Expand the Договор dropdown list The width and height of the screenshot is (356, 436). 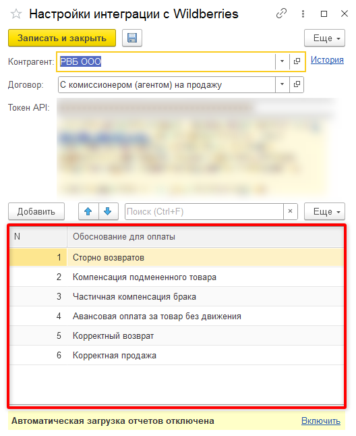282,84
